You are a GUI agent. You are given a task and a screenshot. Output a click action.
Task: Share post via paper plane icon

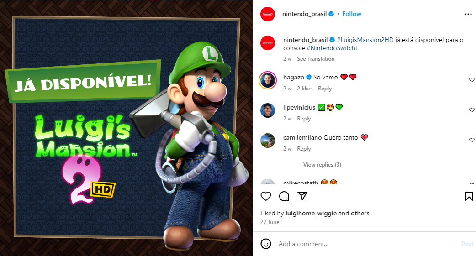(x=302, y=196)
